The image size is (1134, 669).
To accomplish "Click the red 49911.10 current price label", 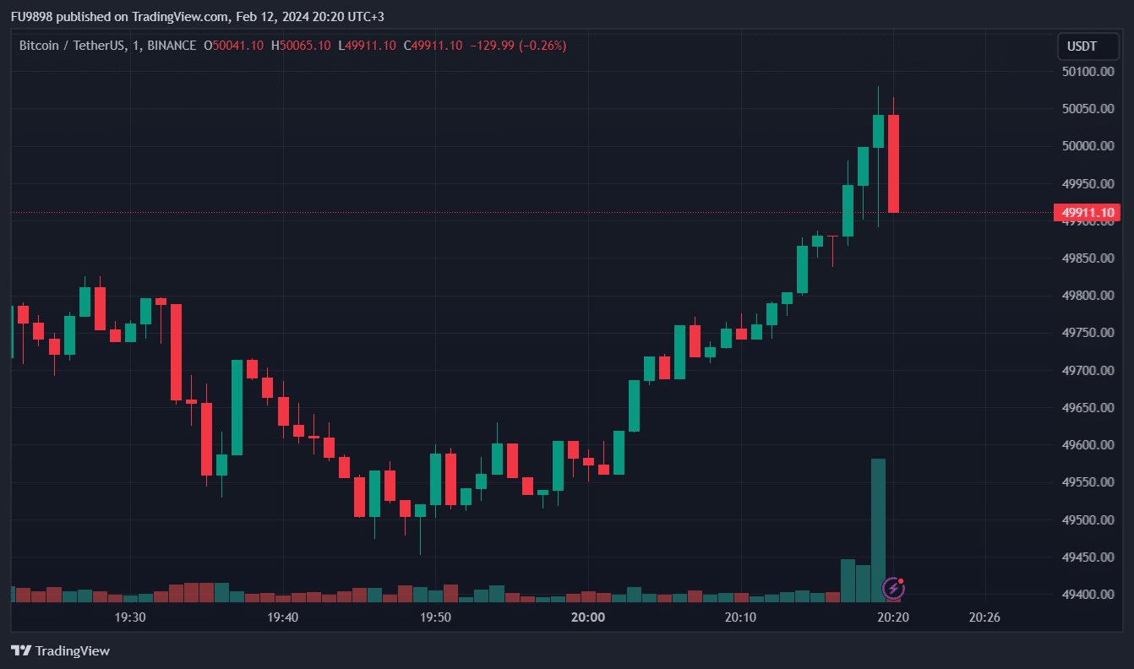I will (1087, 212).
